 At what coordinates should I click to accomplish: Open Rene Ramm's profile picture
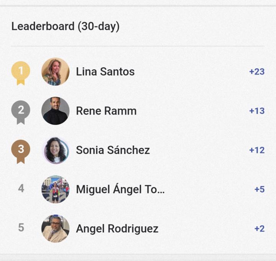(x=55, y=111)
